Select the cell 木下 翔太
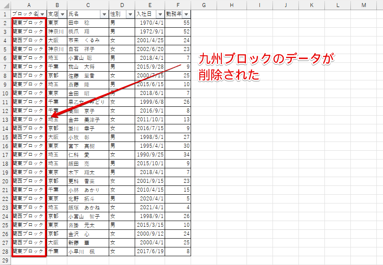The image size is (383, 265). coord(88,172)
